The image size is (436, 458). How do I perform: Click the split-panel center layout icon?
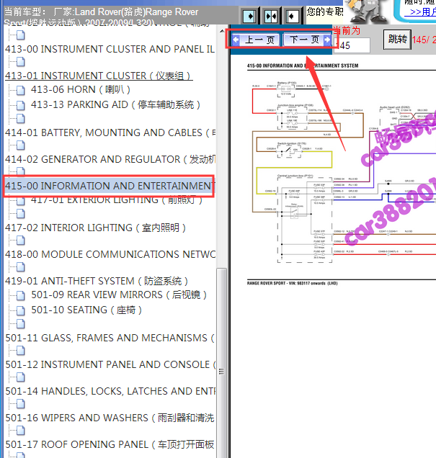point(271,16)
